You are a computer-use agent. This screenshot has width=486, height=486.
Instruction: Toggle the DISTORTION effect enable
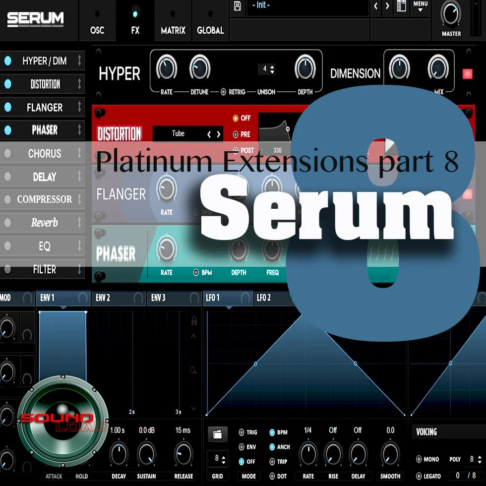pos(8,84)
